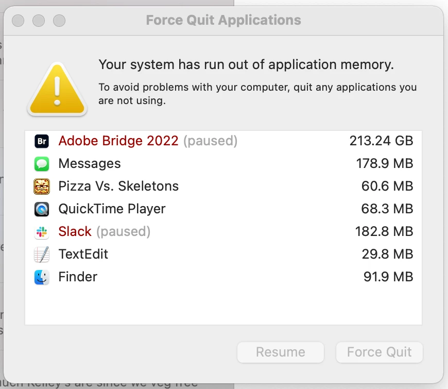Click the QuickTime Player app icon

pyautogui.click(x=42, y=209)
